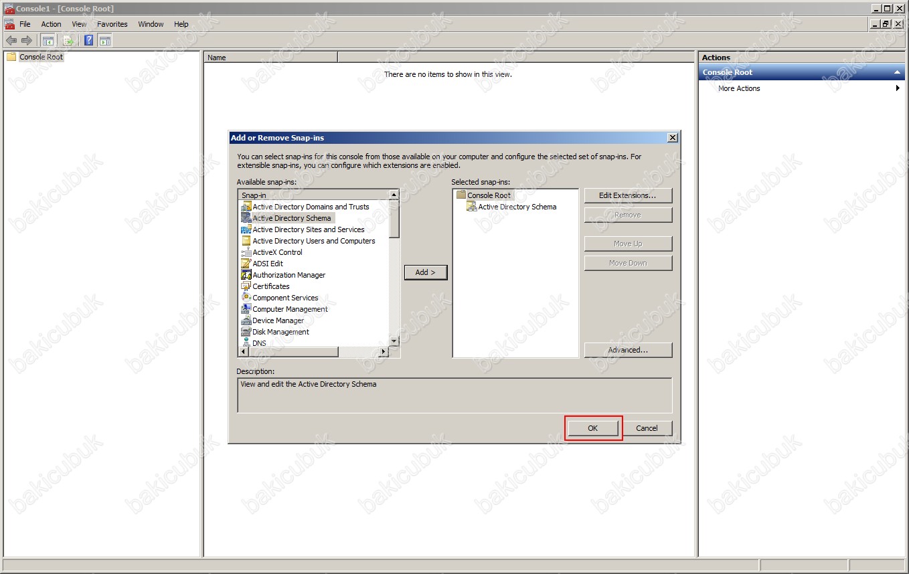Click the Move Up button
Viewport: 909px width, 574px height.
click(628, 244)
